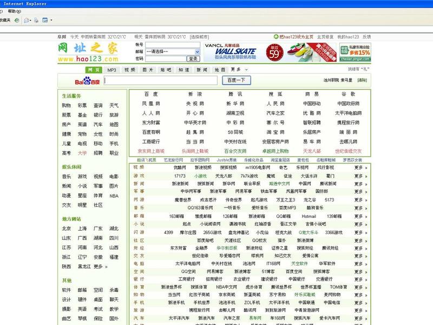Viewport: 433px width, 325px height.
Task: Expand 更多 » under 地方网站
Action: tap(101, 266)
